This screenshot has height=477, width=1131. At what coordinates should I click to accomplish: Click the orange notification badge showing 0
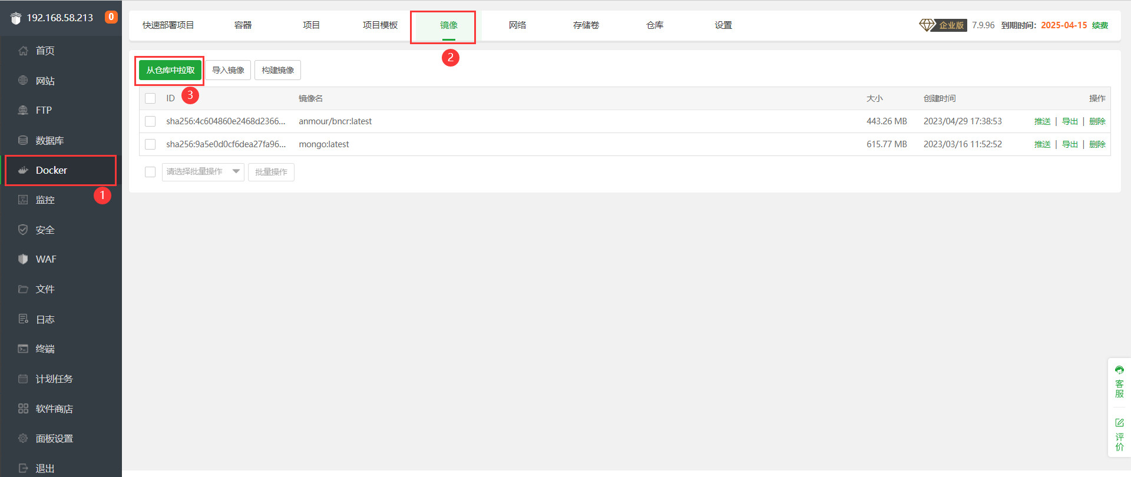[x=111, y=17]
